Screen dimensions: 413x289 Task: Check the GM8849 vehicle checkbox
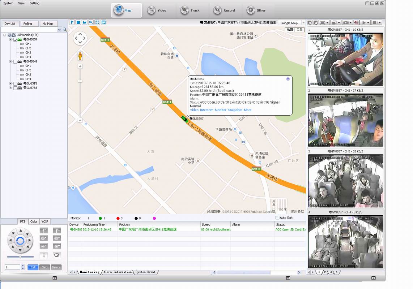[15, 62]
